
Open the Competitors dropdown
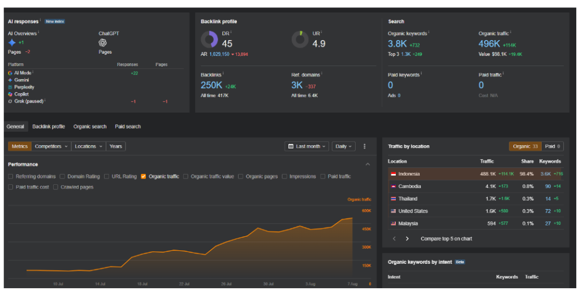51,146
